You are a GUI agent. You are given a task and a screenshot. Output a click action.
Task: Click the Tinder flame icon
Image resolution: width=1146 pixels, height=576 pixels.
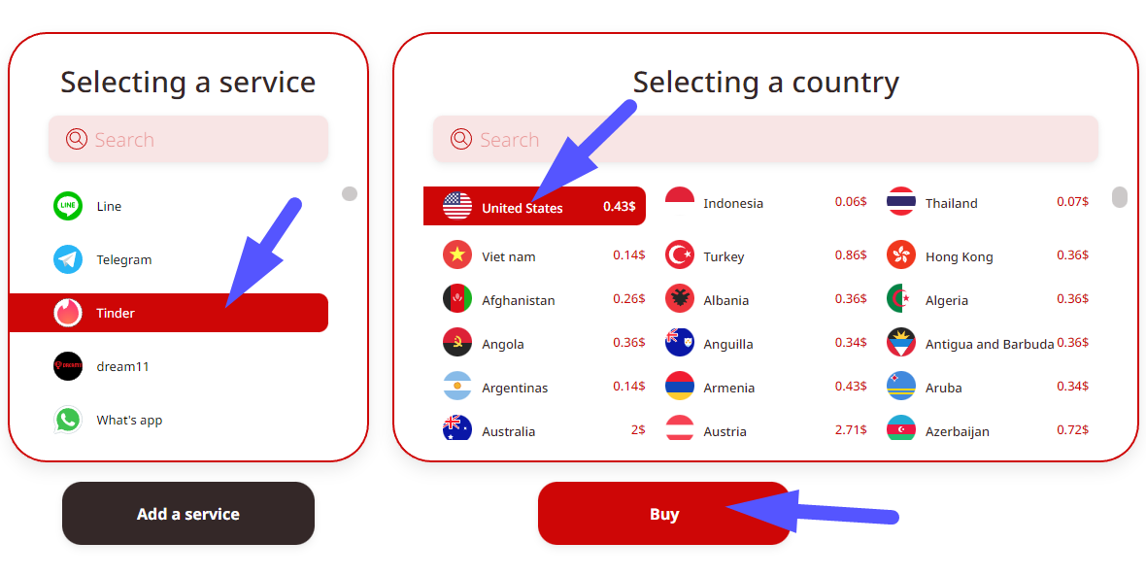68,313
